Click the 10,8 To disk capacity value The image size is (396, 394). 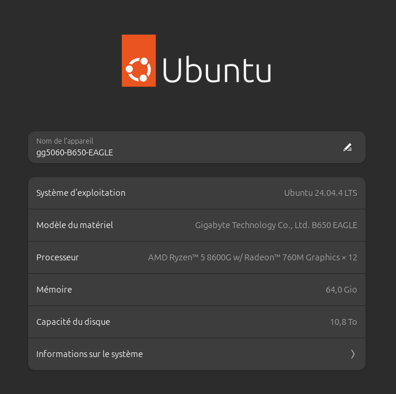(343, 322)
